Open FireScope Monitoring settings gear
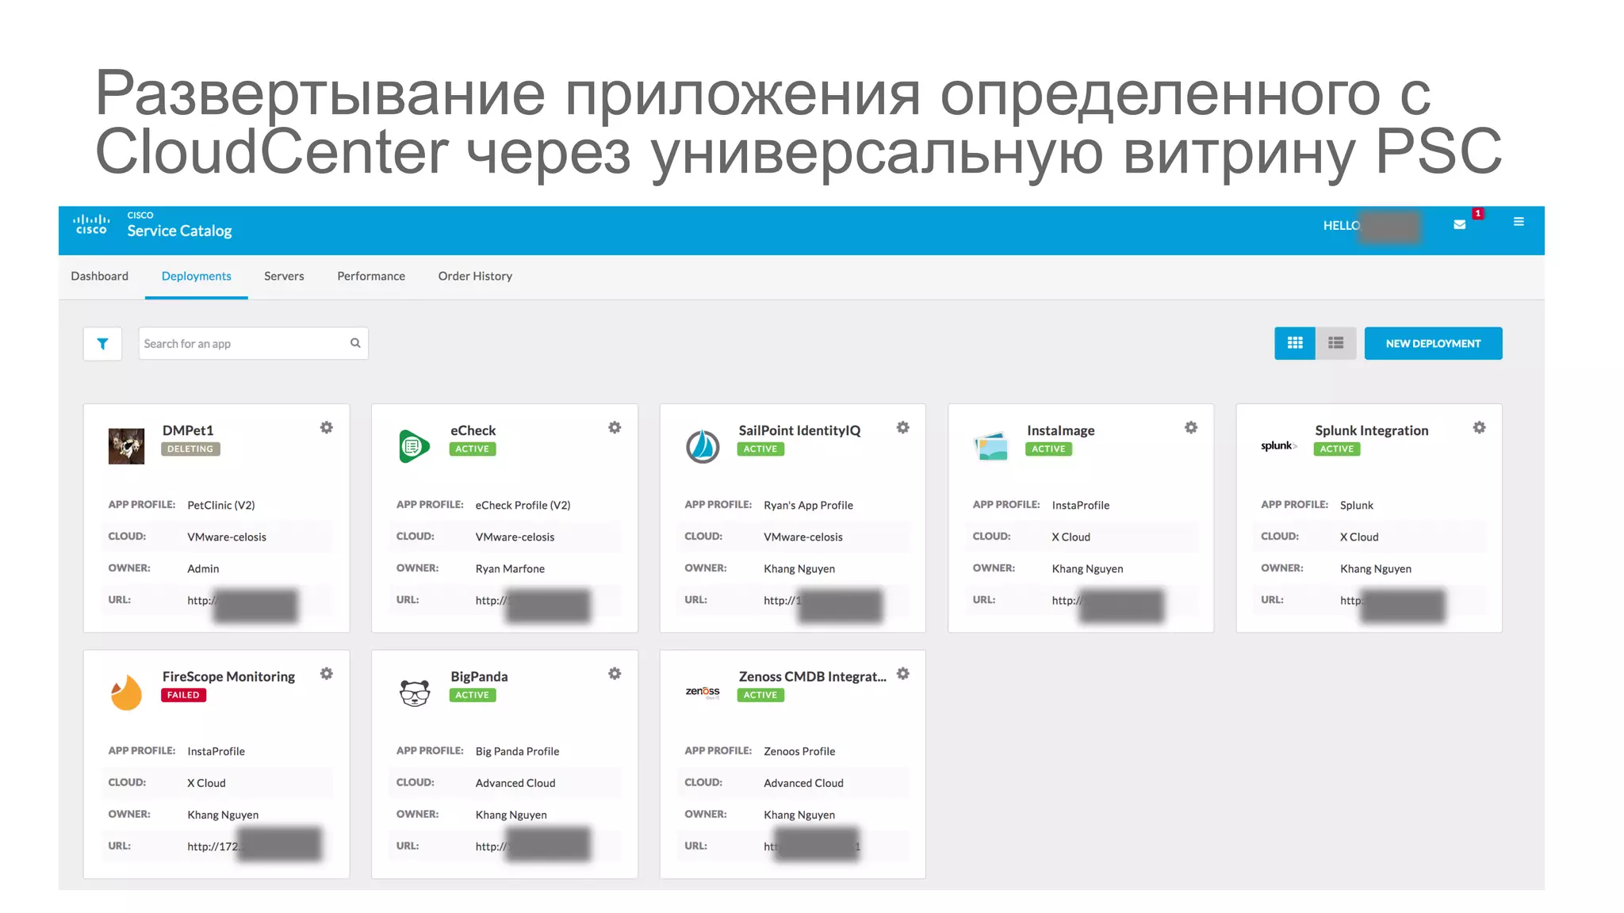 coord(327,674)
